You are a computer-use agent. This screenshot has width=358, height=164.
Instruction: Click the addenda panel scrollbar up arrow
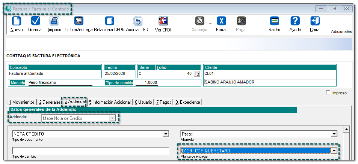347,130
